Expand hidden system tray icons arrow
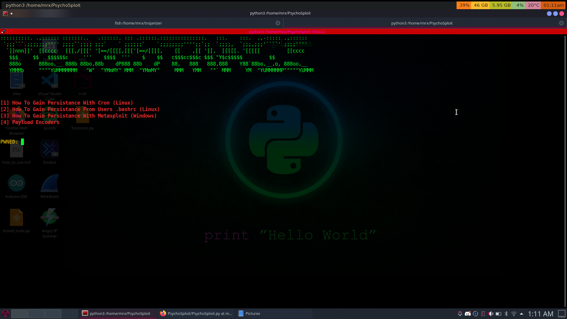 [521, 314]
